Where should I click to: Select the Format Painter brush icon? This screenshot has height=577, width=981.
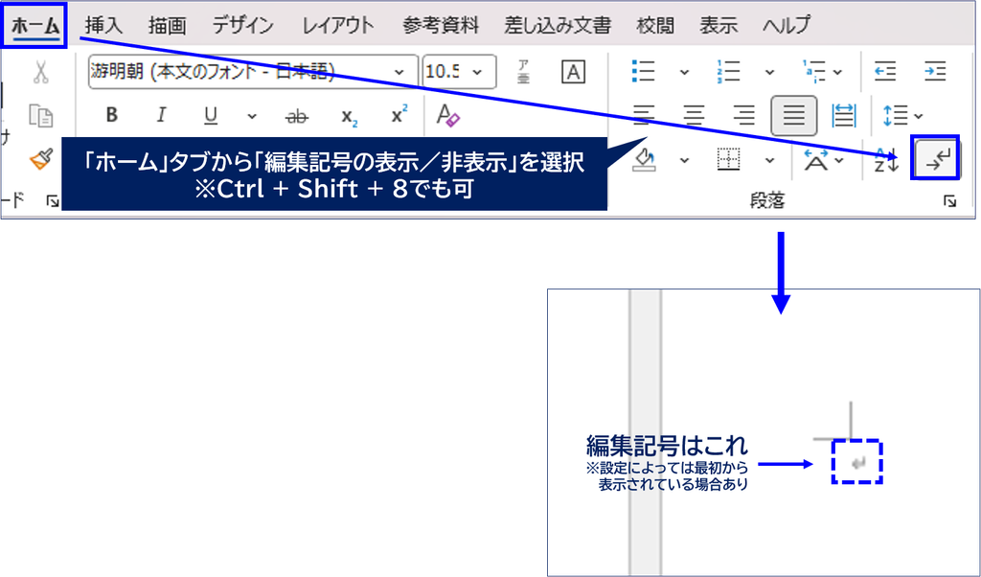click(40, 159)
